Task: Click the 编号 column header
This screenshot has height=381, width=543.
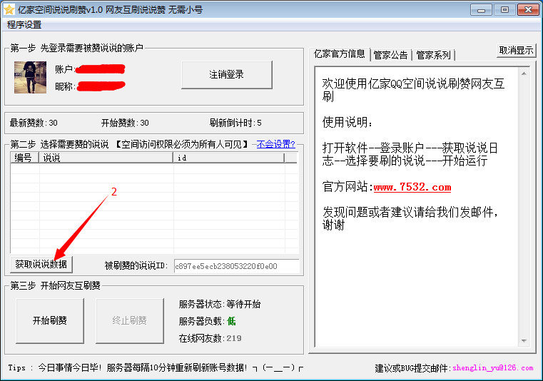Action: click(x=24, y=158)
